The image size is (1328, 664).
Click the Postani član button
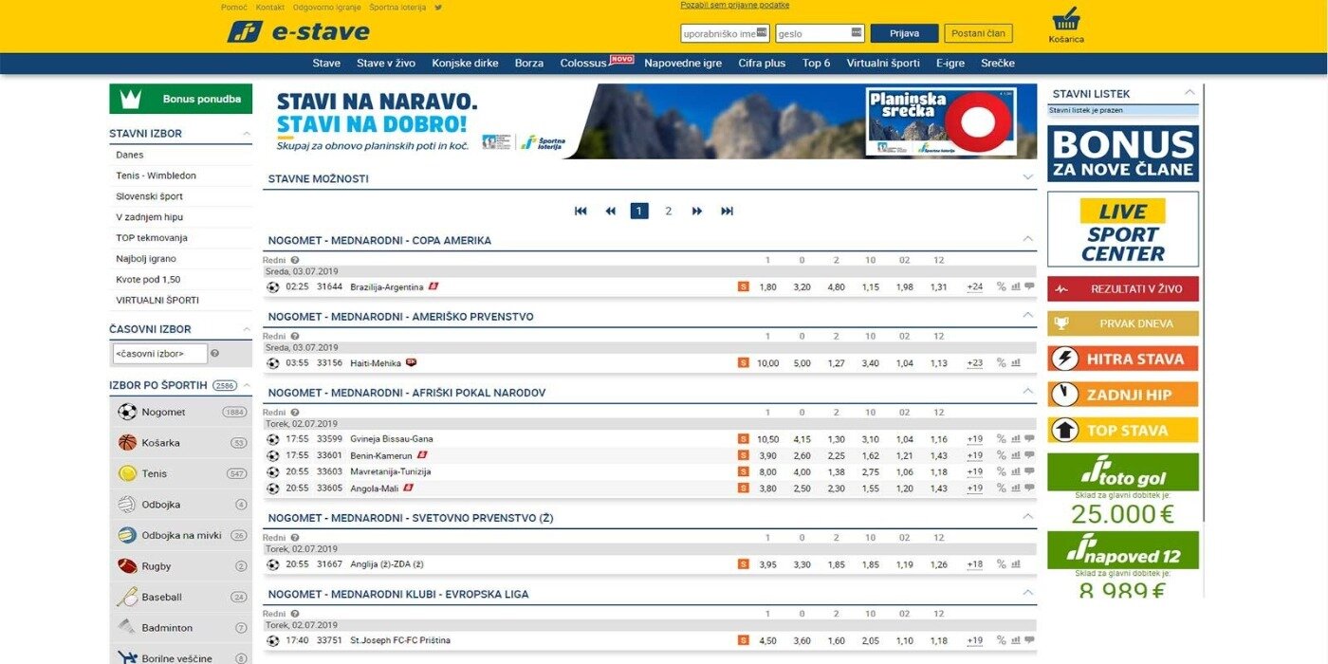pyautogui.click(x=978, y=33)
